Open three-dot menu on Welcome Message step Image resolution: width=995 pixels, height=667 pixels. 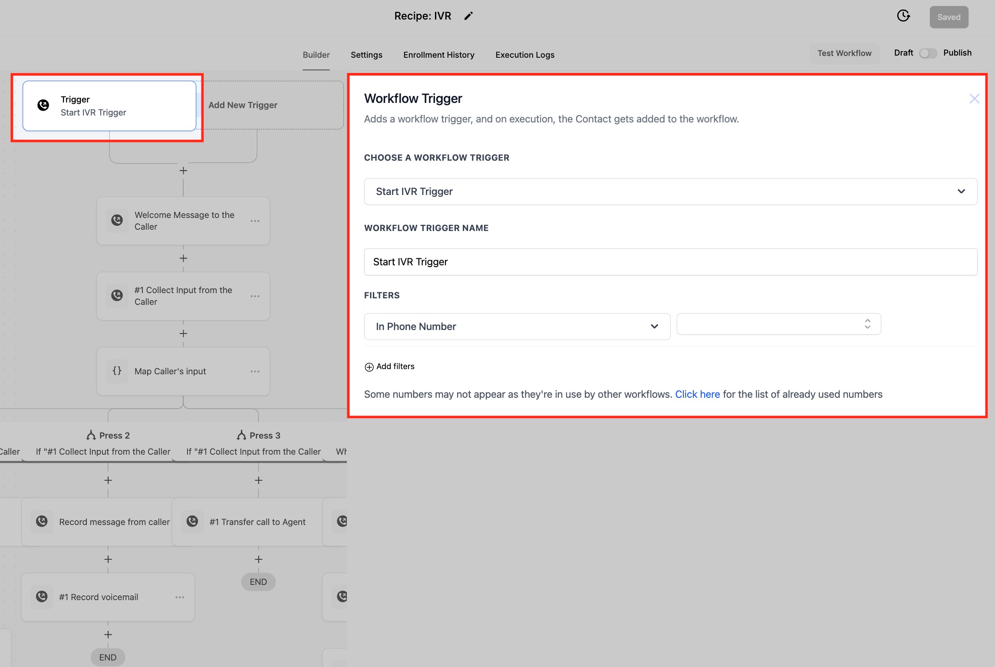[x=255, y=221]
